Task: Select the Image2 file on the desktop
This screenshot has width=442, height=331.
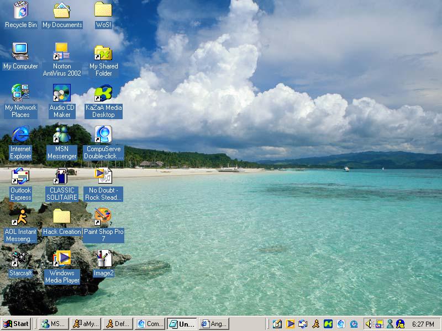Action: coord(103,259)
